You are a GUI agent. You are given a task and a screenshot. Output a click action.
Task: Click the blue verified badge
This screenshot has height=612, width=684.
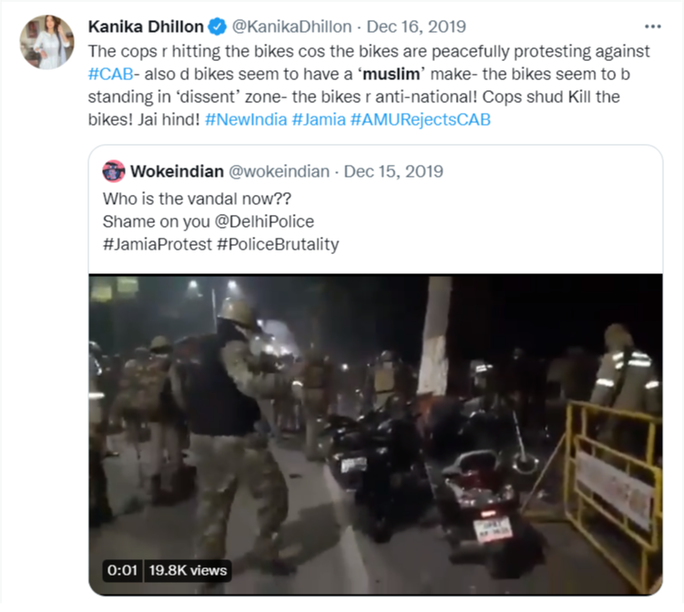click(217, 27)
